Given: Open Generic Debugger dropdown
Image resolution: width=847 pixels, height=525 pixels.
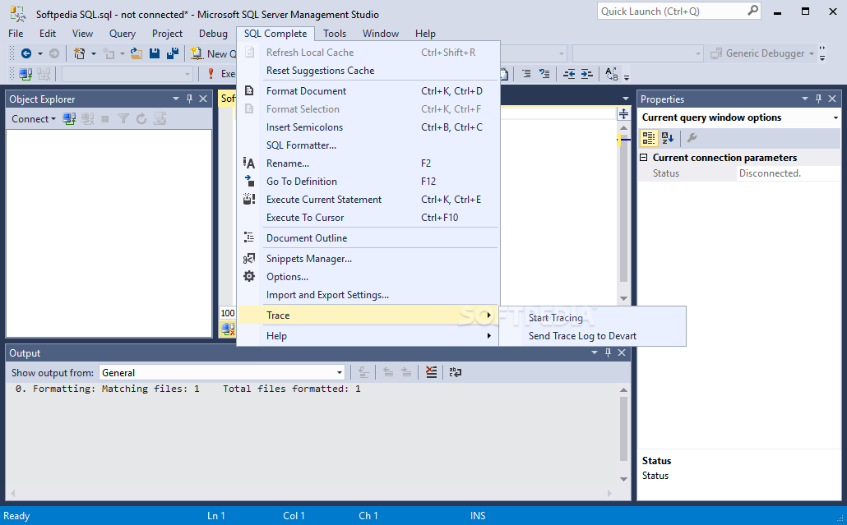Looking at the screenshot, I should pyautogui.click(x=812, y=53).
